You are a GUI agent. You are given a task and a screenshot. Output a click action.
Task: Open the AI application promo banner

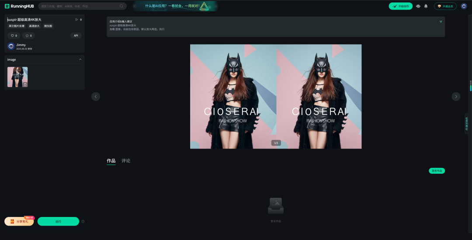point(175,6)
